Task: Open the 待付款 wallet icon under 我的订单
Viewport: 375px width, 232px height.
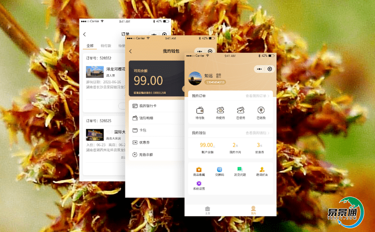Action: [x=200, y=111]
